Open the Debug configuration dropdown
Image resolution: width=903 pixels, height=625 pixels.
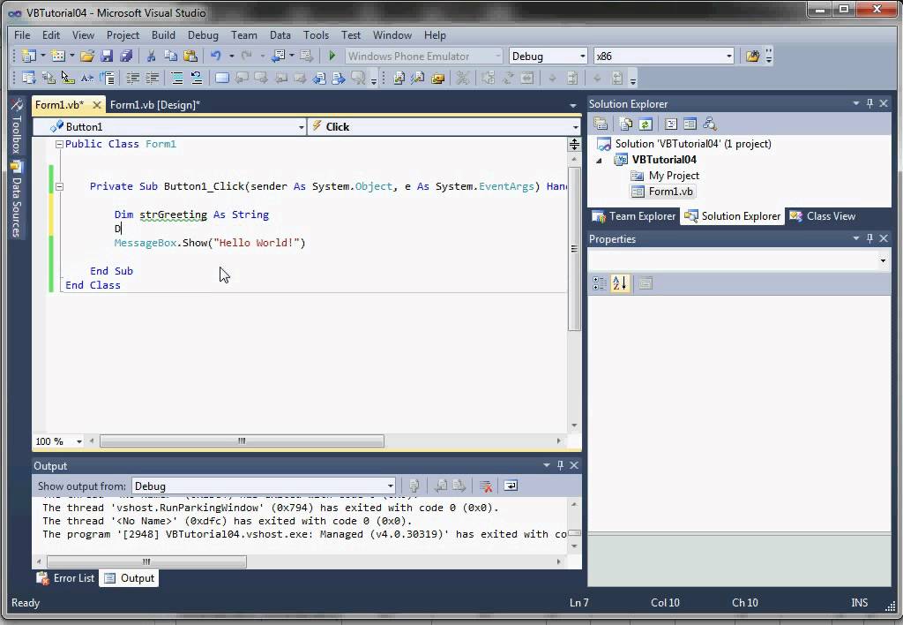pyautogui.click(x=581, y=56)
